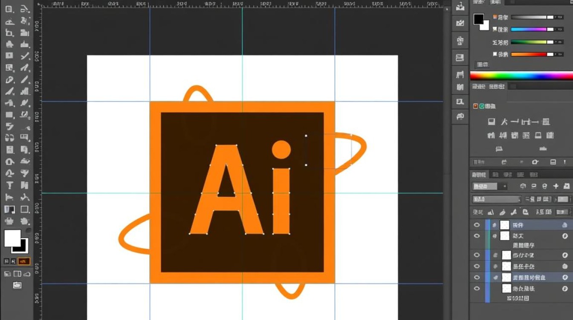The width and height of the screenshot is (573, 320).
Task: Click the brush lock icon in the layers lock row
Action: click(502, 212)
